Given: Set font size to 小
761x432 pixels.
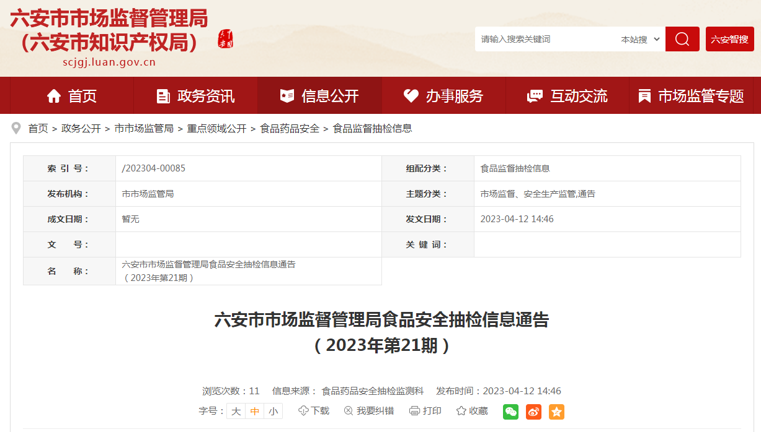Looking at the screenshot, I should [x=273, y=411].
